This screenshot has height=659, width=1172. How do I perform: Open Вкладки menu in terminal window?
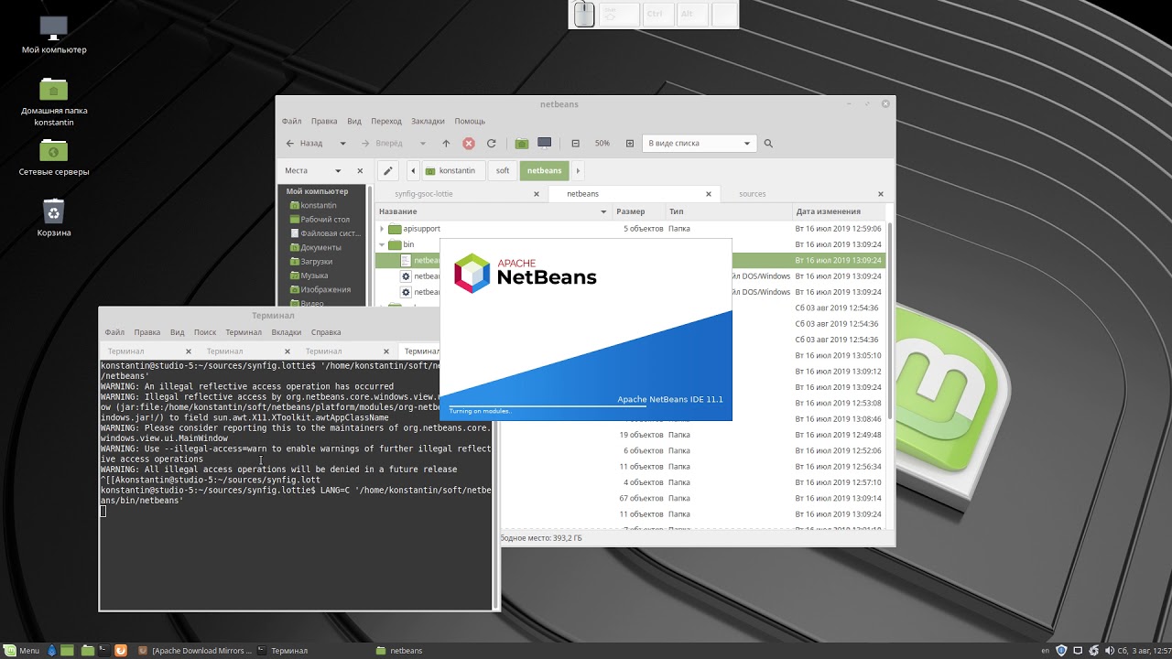click(287, 332)
